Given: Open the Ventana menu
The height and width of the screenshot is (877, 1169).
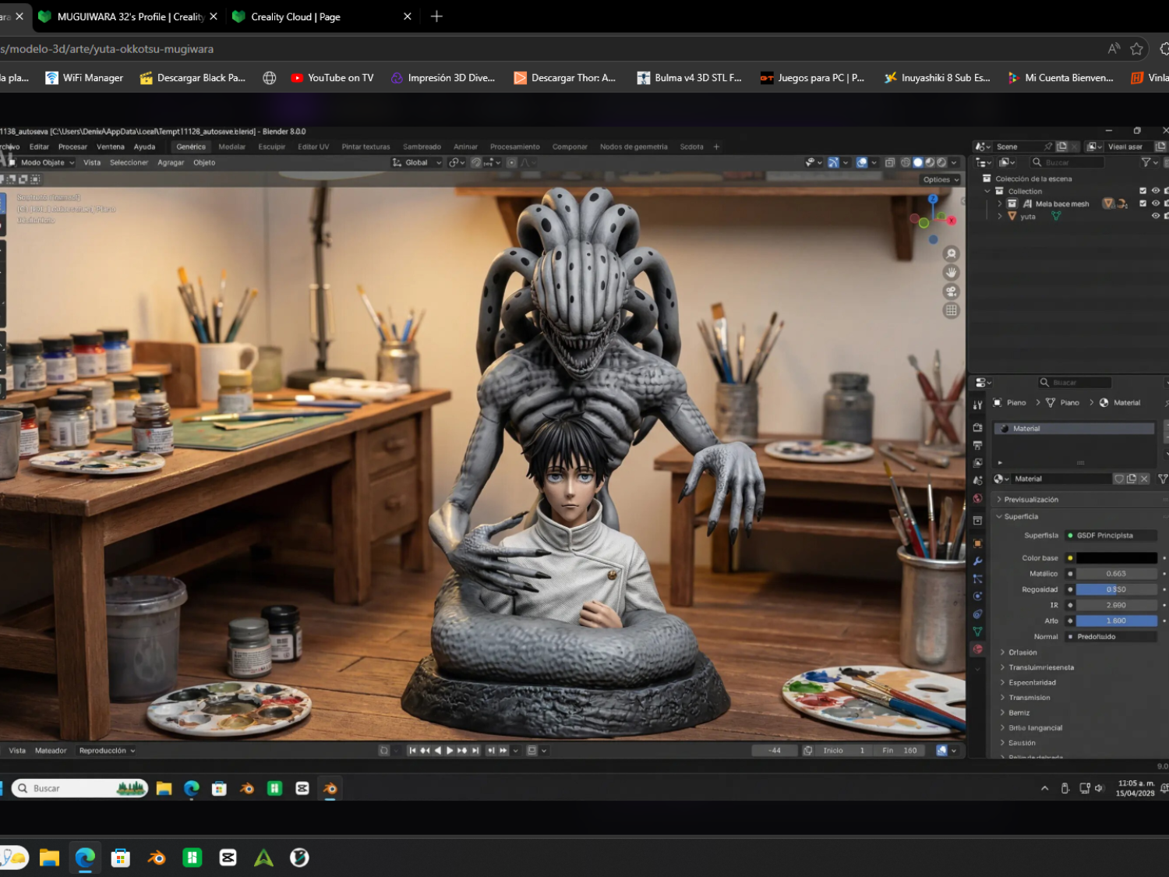Looking at the screenshot, I should point(111,147).
